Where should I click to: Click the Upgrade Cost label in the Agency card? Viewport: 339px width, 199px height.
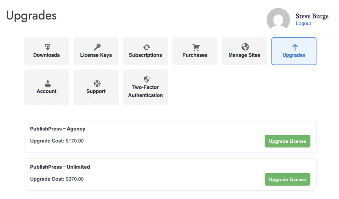(x=47, y=141)
